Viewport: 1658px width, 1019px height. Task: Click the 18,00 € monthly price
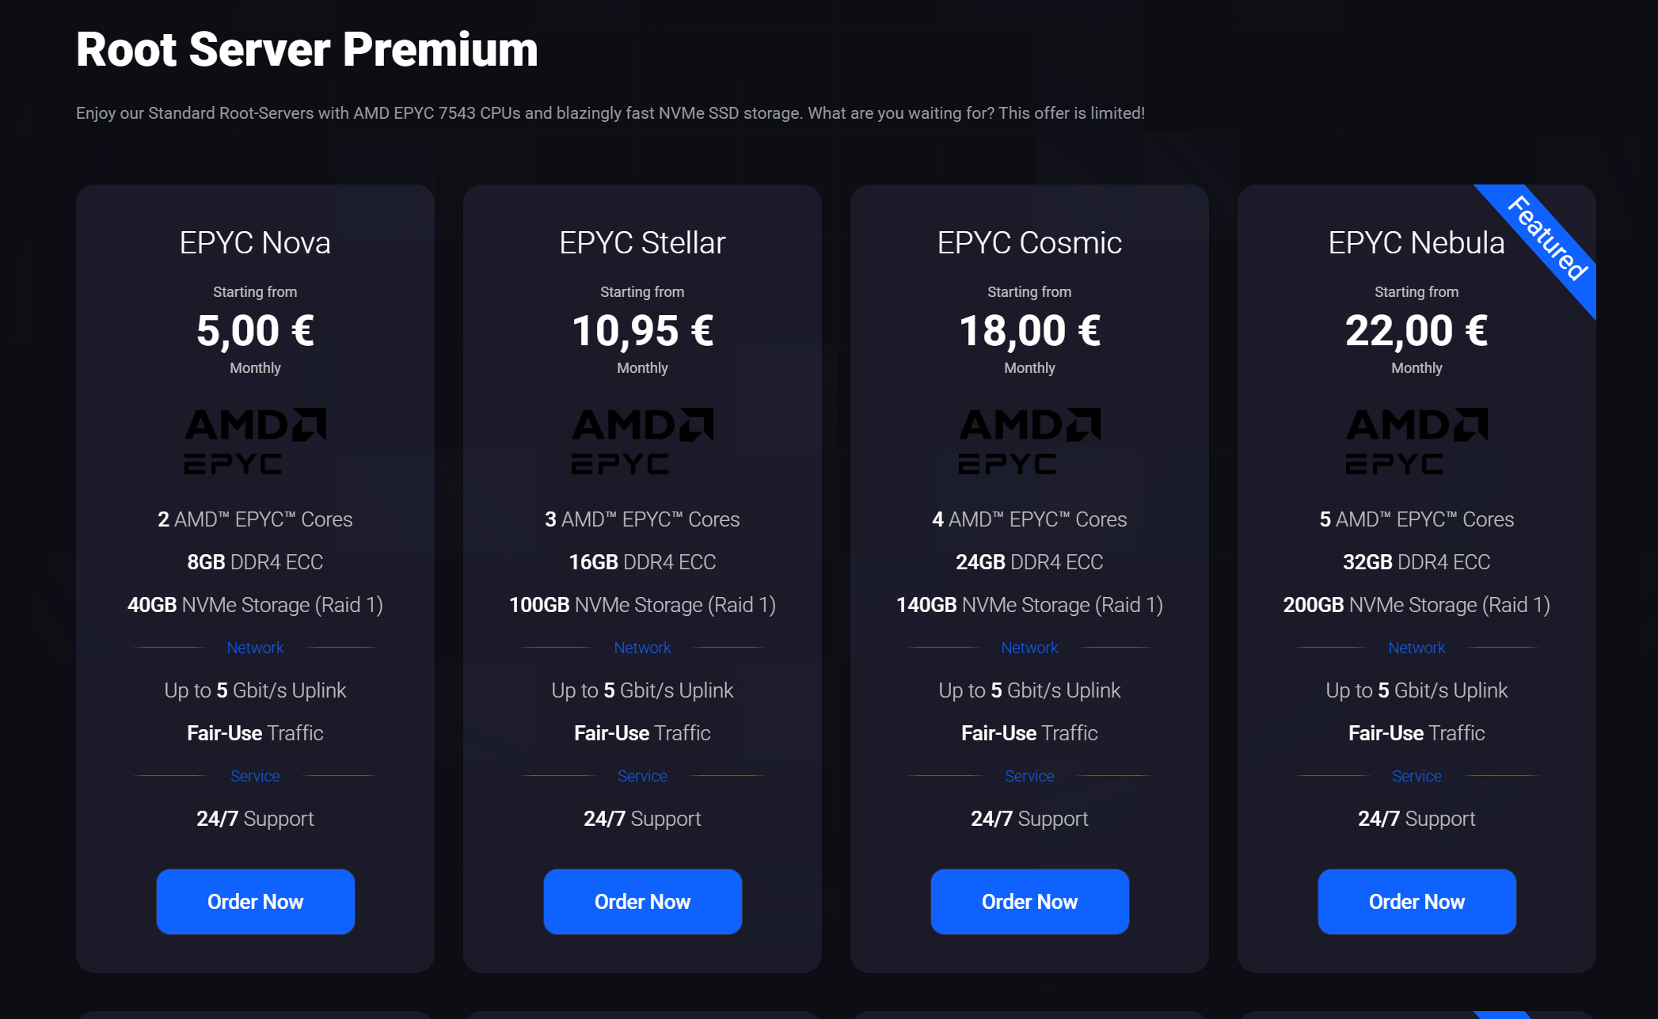[x=1029, y=331]
